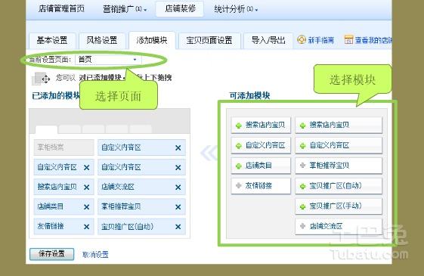Open the 当前设置页面 首页 dropdown
This screenshot has width=424, height=276.
pos(108,59)
